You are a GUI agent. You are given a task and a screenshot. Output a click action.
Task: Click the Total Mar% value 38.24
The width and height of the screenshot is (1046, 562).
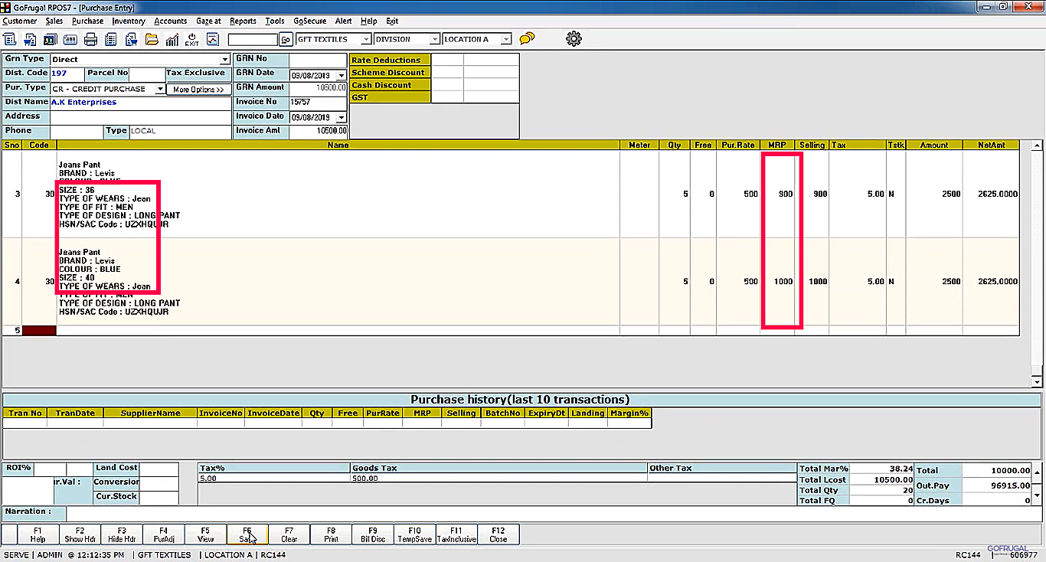(x=882, y=469)
